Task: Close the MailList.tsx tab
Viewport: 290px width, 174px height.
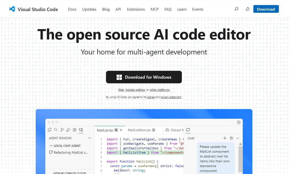Action: pyautogui.click(x=121, y=130)
